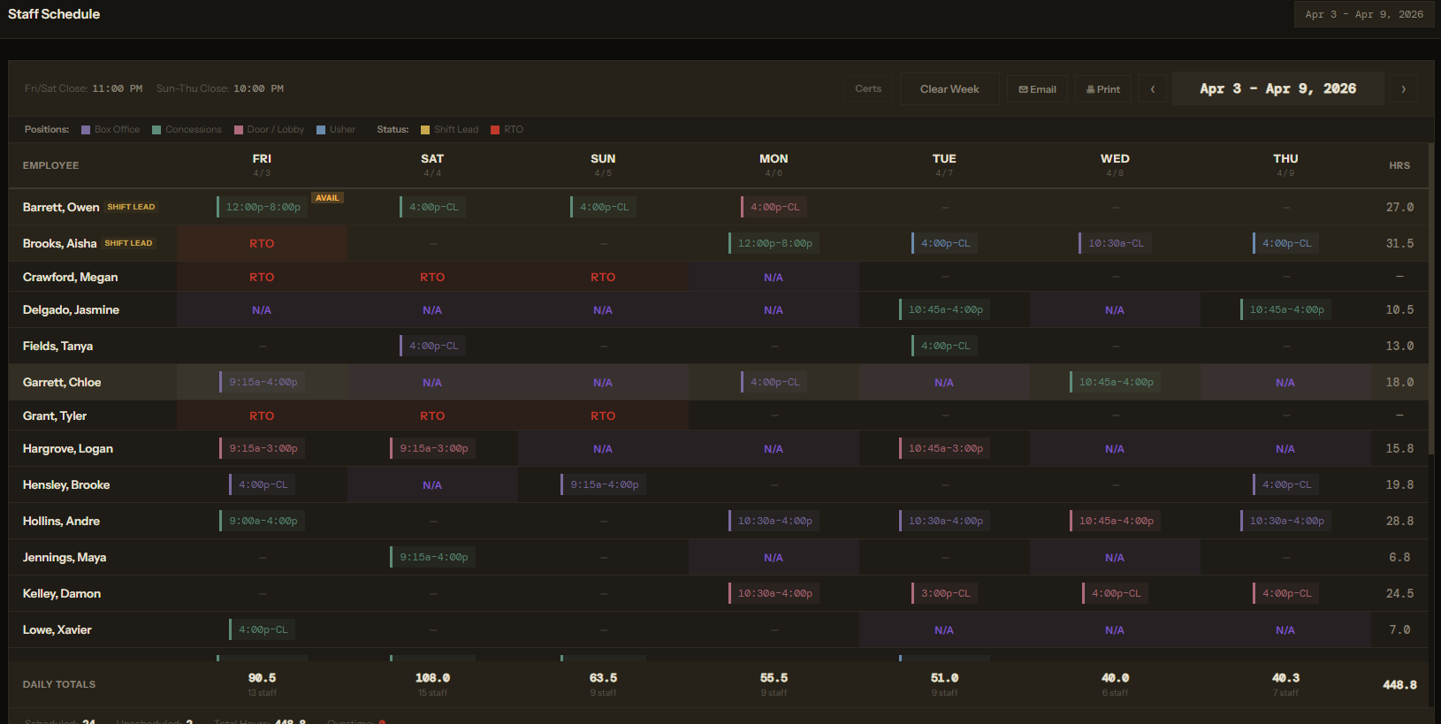Open the Apr 3 – Apr 9, 2026 week picker
Screen dimensions: 1441x724
[x=1278, y=88]
